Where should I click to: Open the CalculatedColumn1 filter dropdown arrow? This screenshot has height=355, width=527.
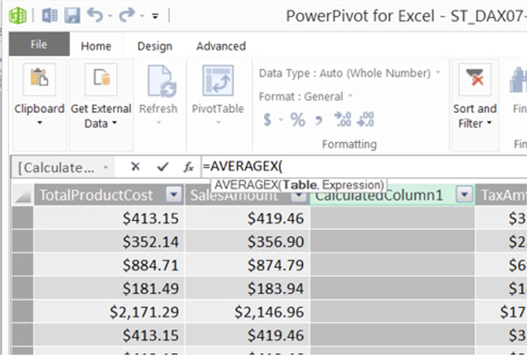coord(464,195)
